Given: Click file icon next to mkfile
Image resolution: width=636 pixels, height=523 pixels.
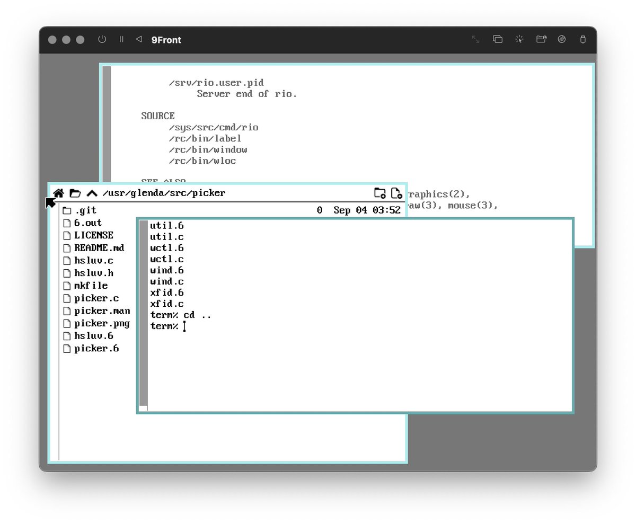Looking at the screenshot, I should (67, 286).
